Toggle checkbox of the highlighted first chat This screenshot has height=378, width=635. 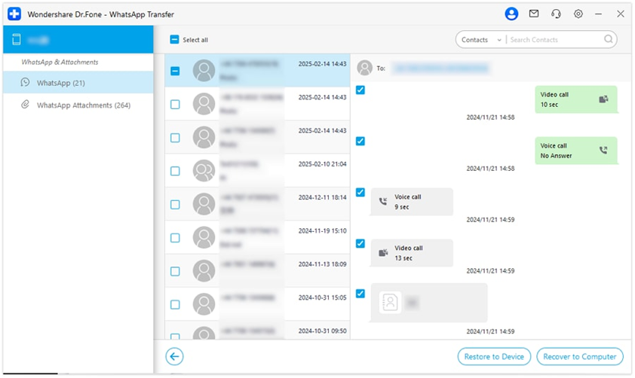[175, 71]
